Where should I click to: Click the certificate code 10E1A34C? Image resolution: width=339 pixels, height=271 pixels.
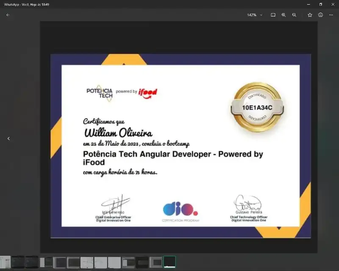pyautogui.click(x=257, y=108)
